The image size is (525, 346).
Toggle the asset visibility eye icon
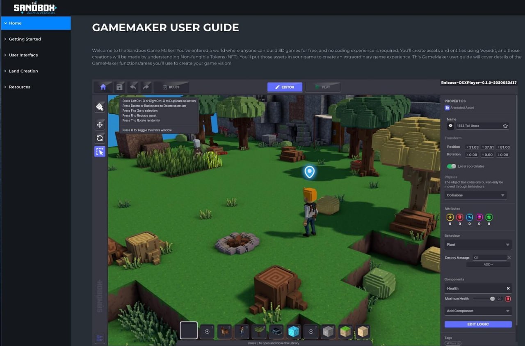pos(450,126)
